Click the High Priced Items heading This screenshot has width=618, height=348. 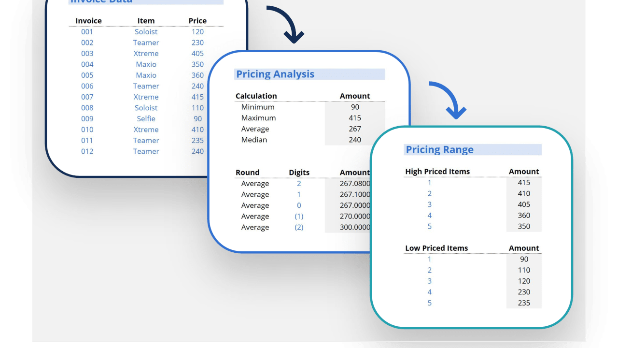(x=437, y=171)
